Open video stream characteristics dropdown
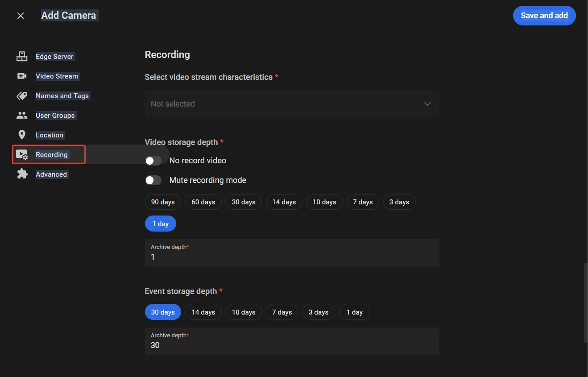588x377 pixels. pos(292,104)
